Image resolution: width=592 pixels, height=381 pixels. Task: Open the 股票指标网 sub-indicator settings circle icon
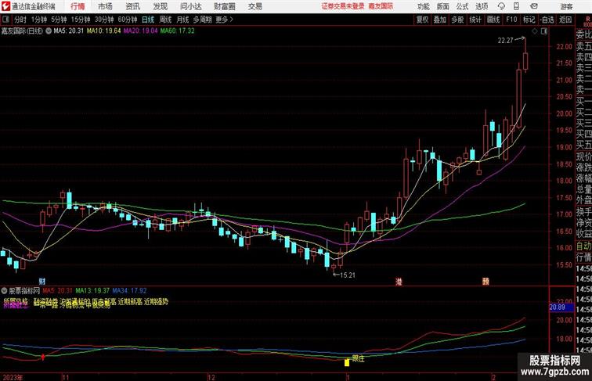(4, 291)
